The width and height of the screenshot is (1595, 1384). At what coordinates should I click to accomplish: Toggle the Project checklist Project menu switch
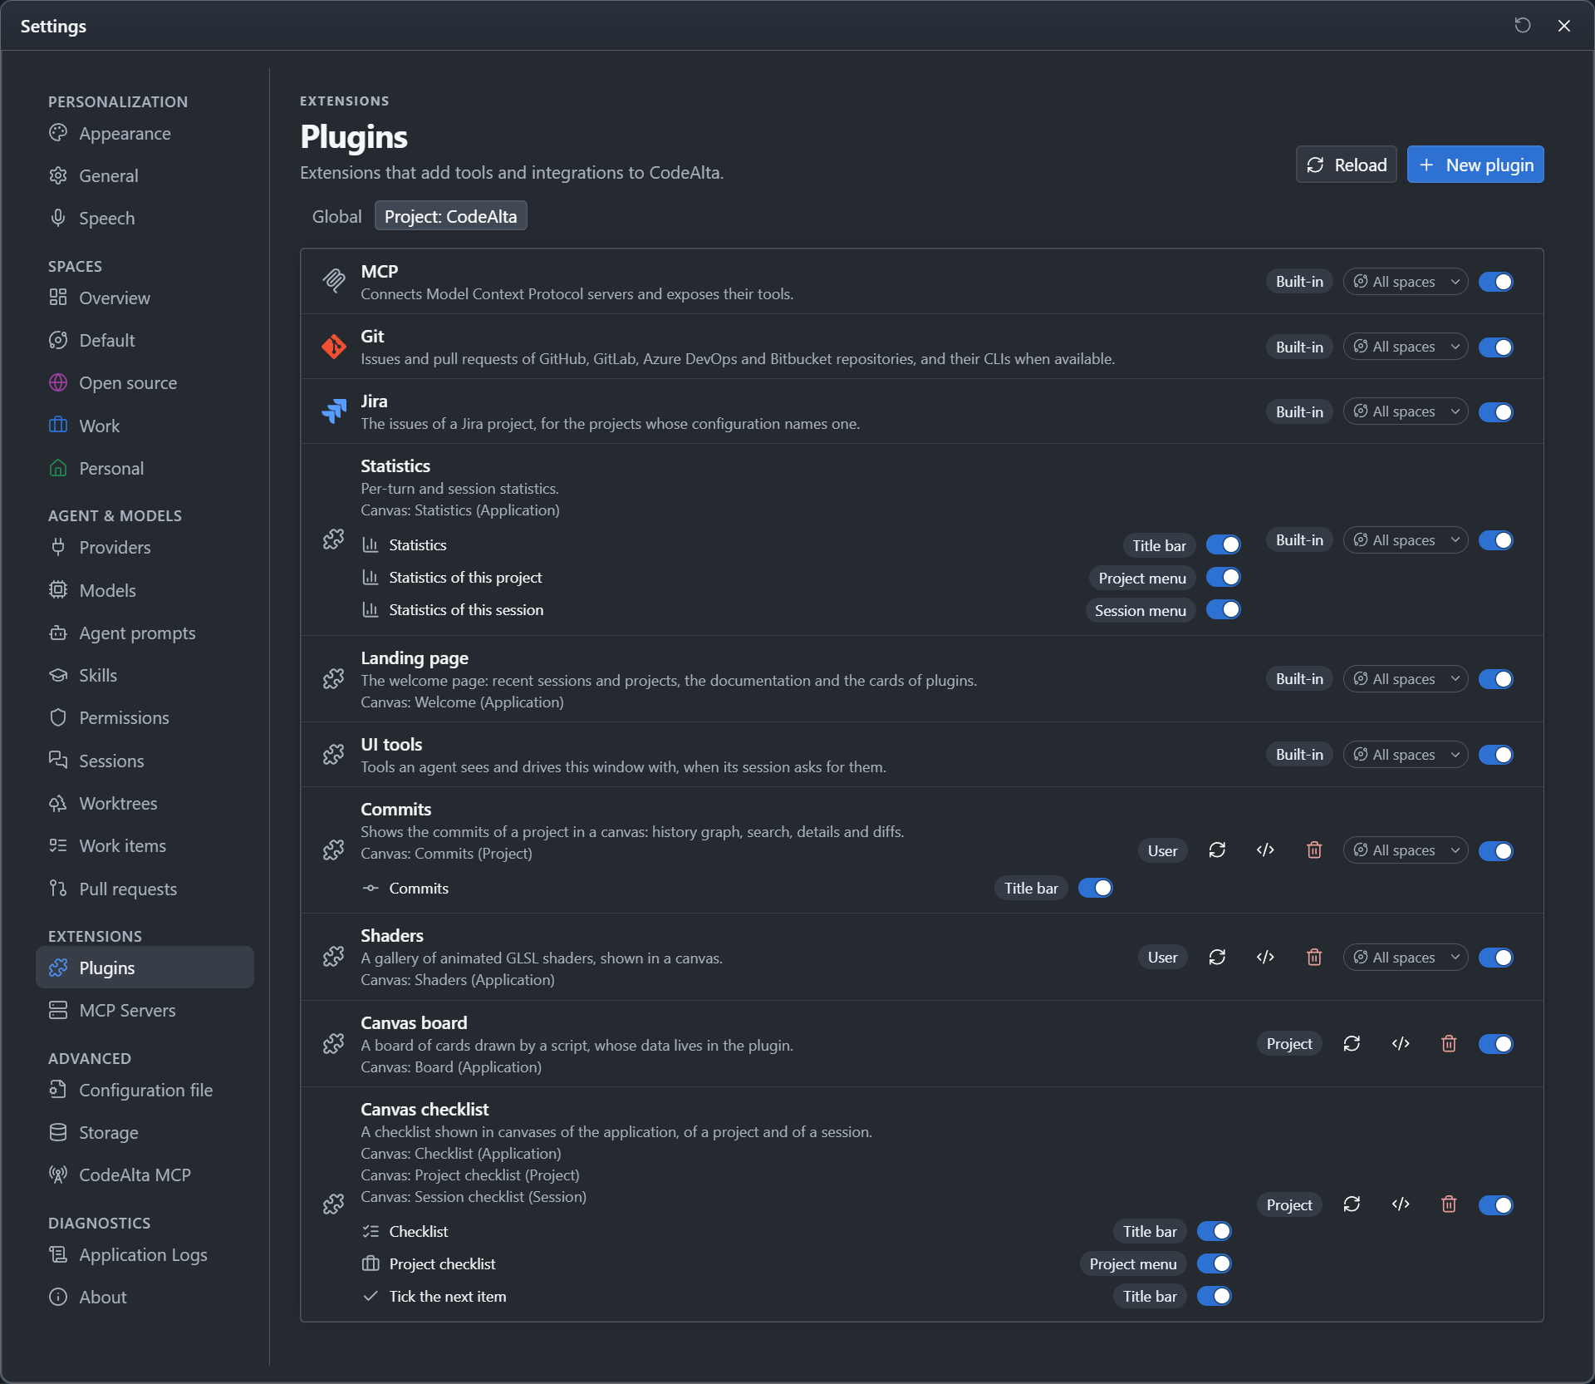pyautogui.click(x=1214, y=1263)
